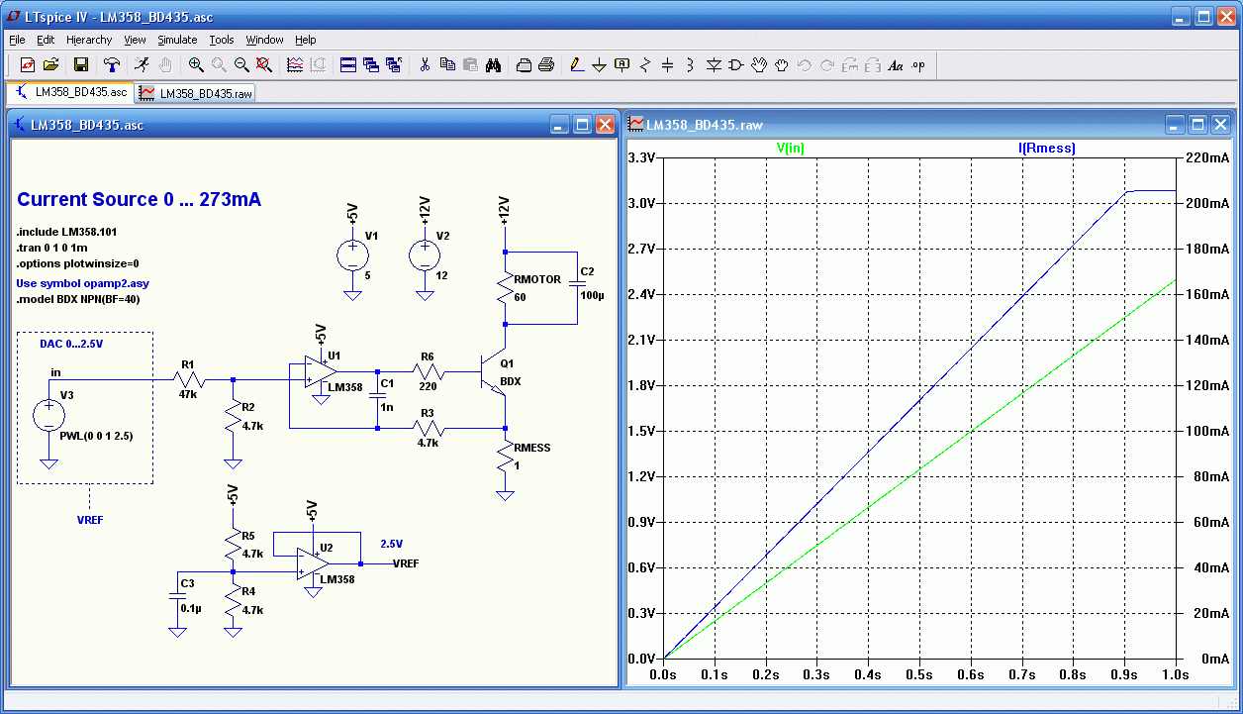1243x714 pixels.
Task: Click the Find binoculars icon
Action: tap(493, 65)
